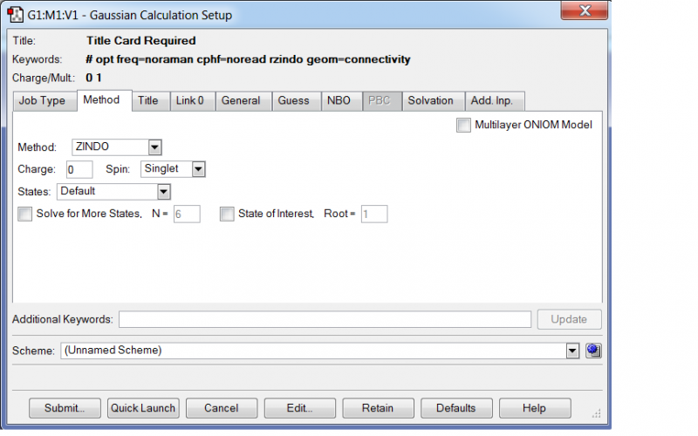
Task: Expand the Spin Singlet dropdown
Action: (x=198, y=169)
